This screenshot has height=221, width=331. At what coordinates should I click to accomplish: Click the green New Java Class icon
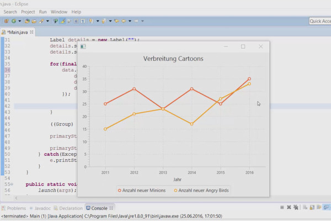[x=14, y=21]
